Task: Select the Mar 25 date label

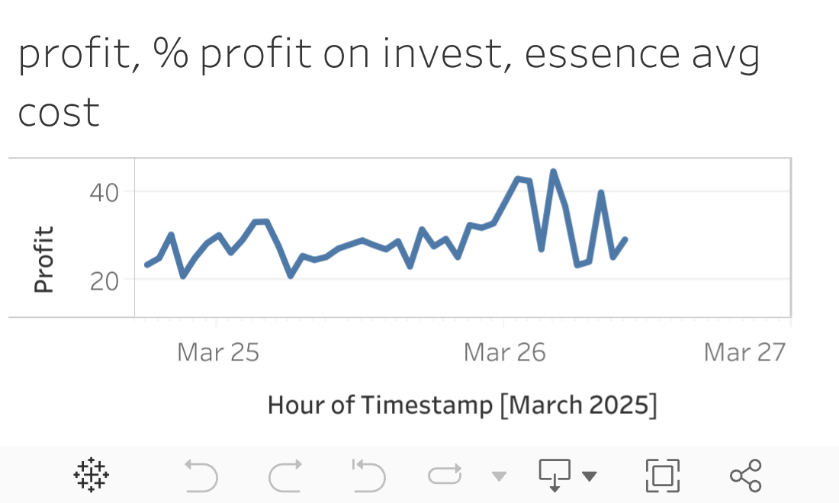Action: point(218,352)
